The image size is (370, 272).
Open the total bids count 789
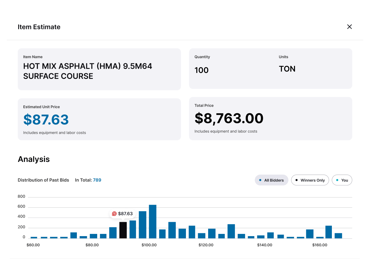coord(97,180)
